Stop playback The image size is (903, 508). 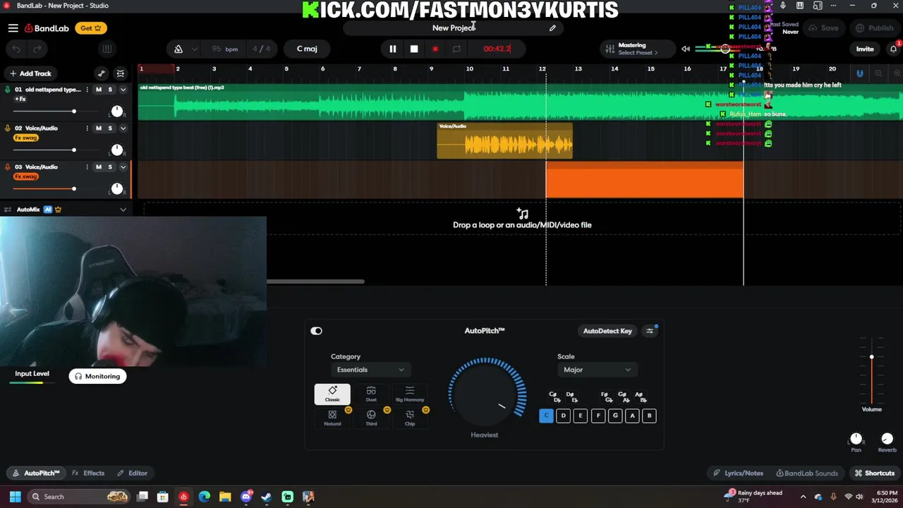tap(414, 49)
